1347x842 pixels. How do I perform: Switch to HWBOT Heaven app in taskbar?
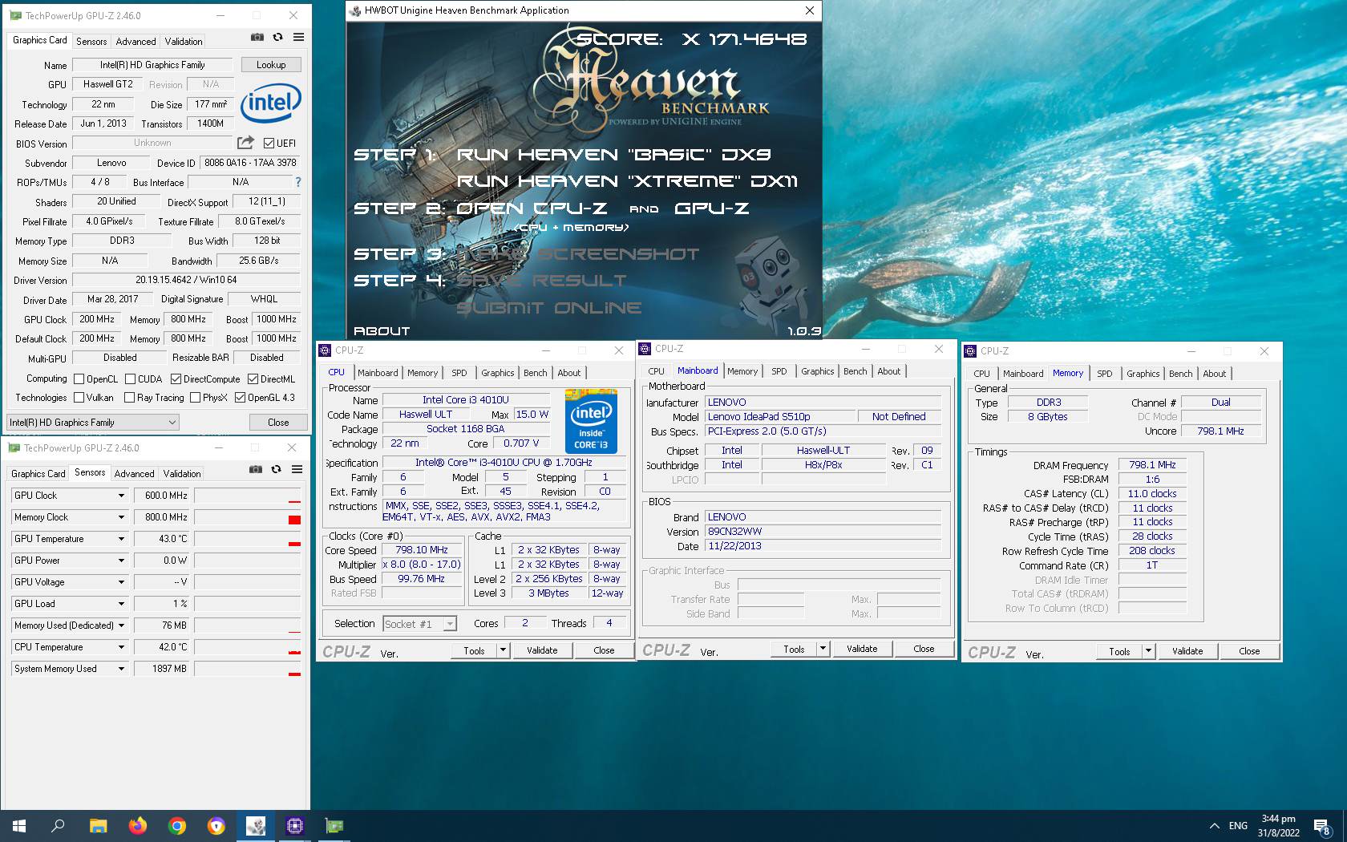tap(255, 825)
